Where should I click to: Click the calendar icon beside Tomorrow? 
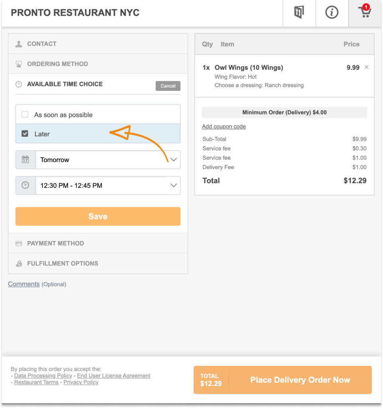point(26,160)
